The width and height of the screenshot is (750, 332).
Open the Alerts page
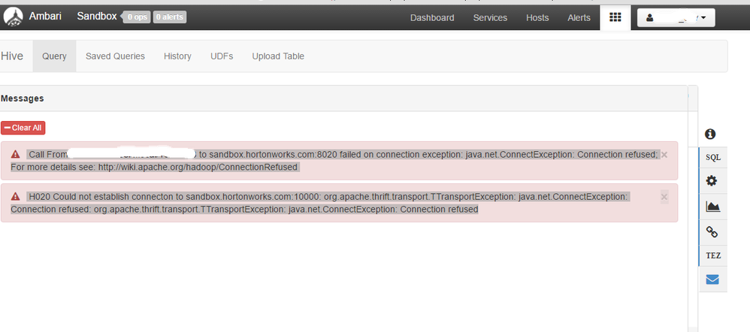click(579, 18)
